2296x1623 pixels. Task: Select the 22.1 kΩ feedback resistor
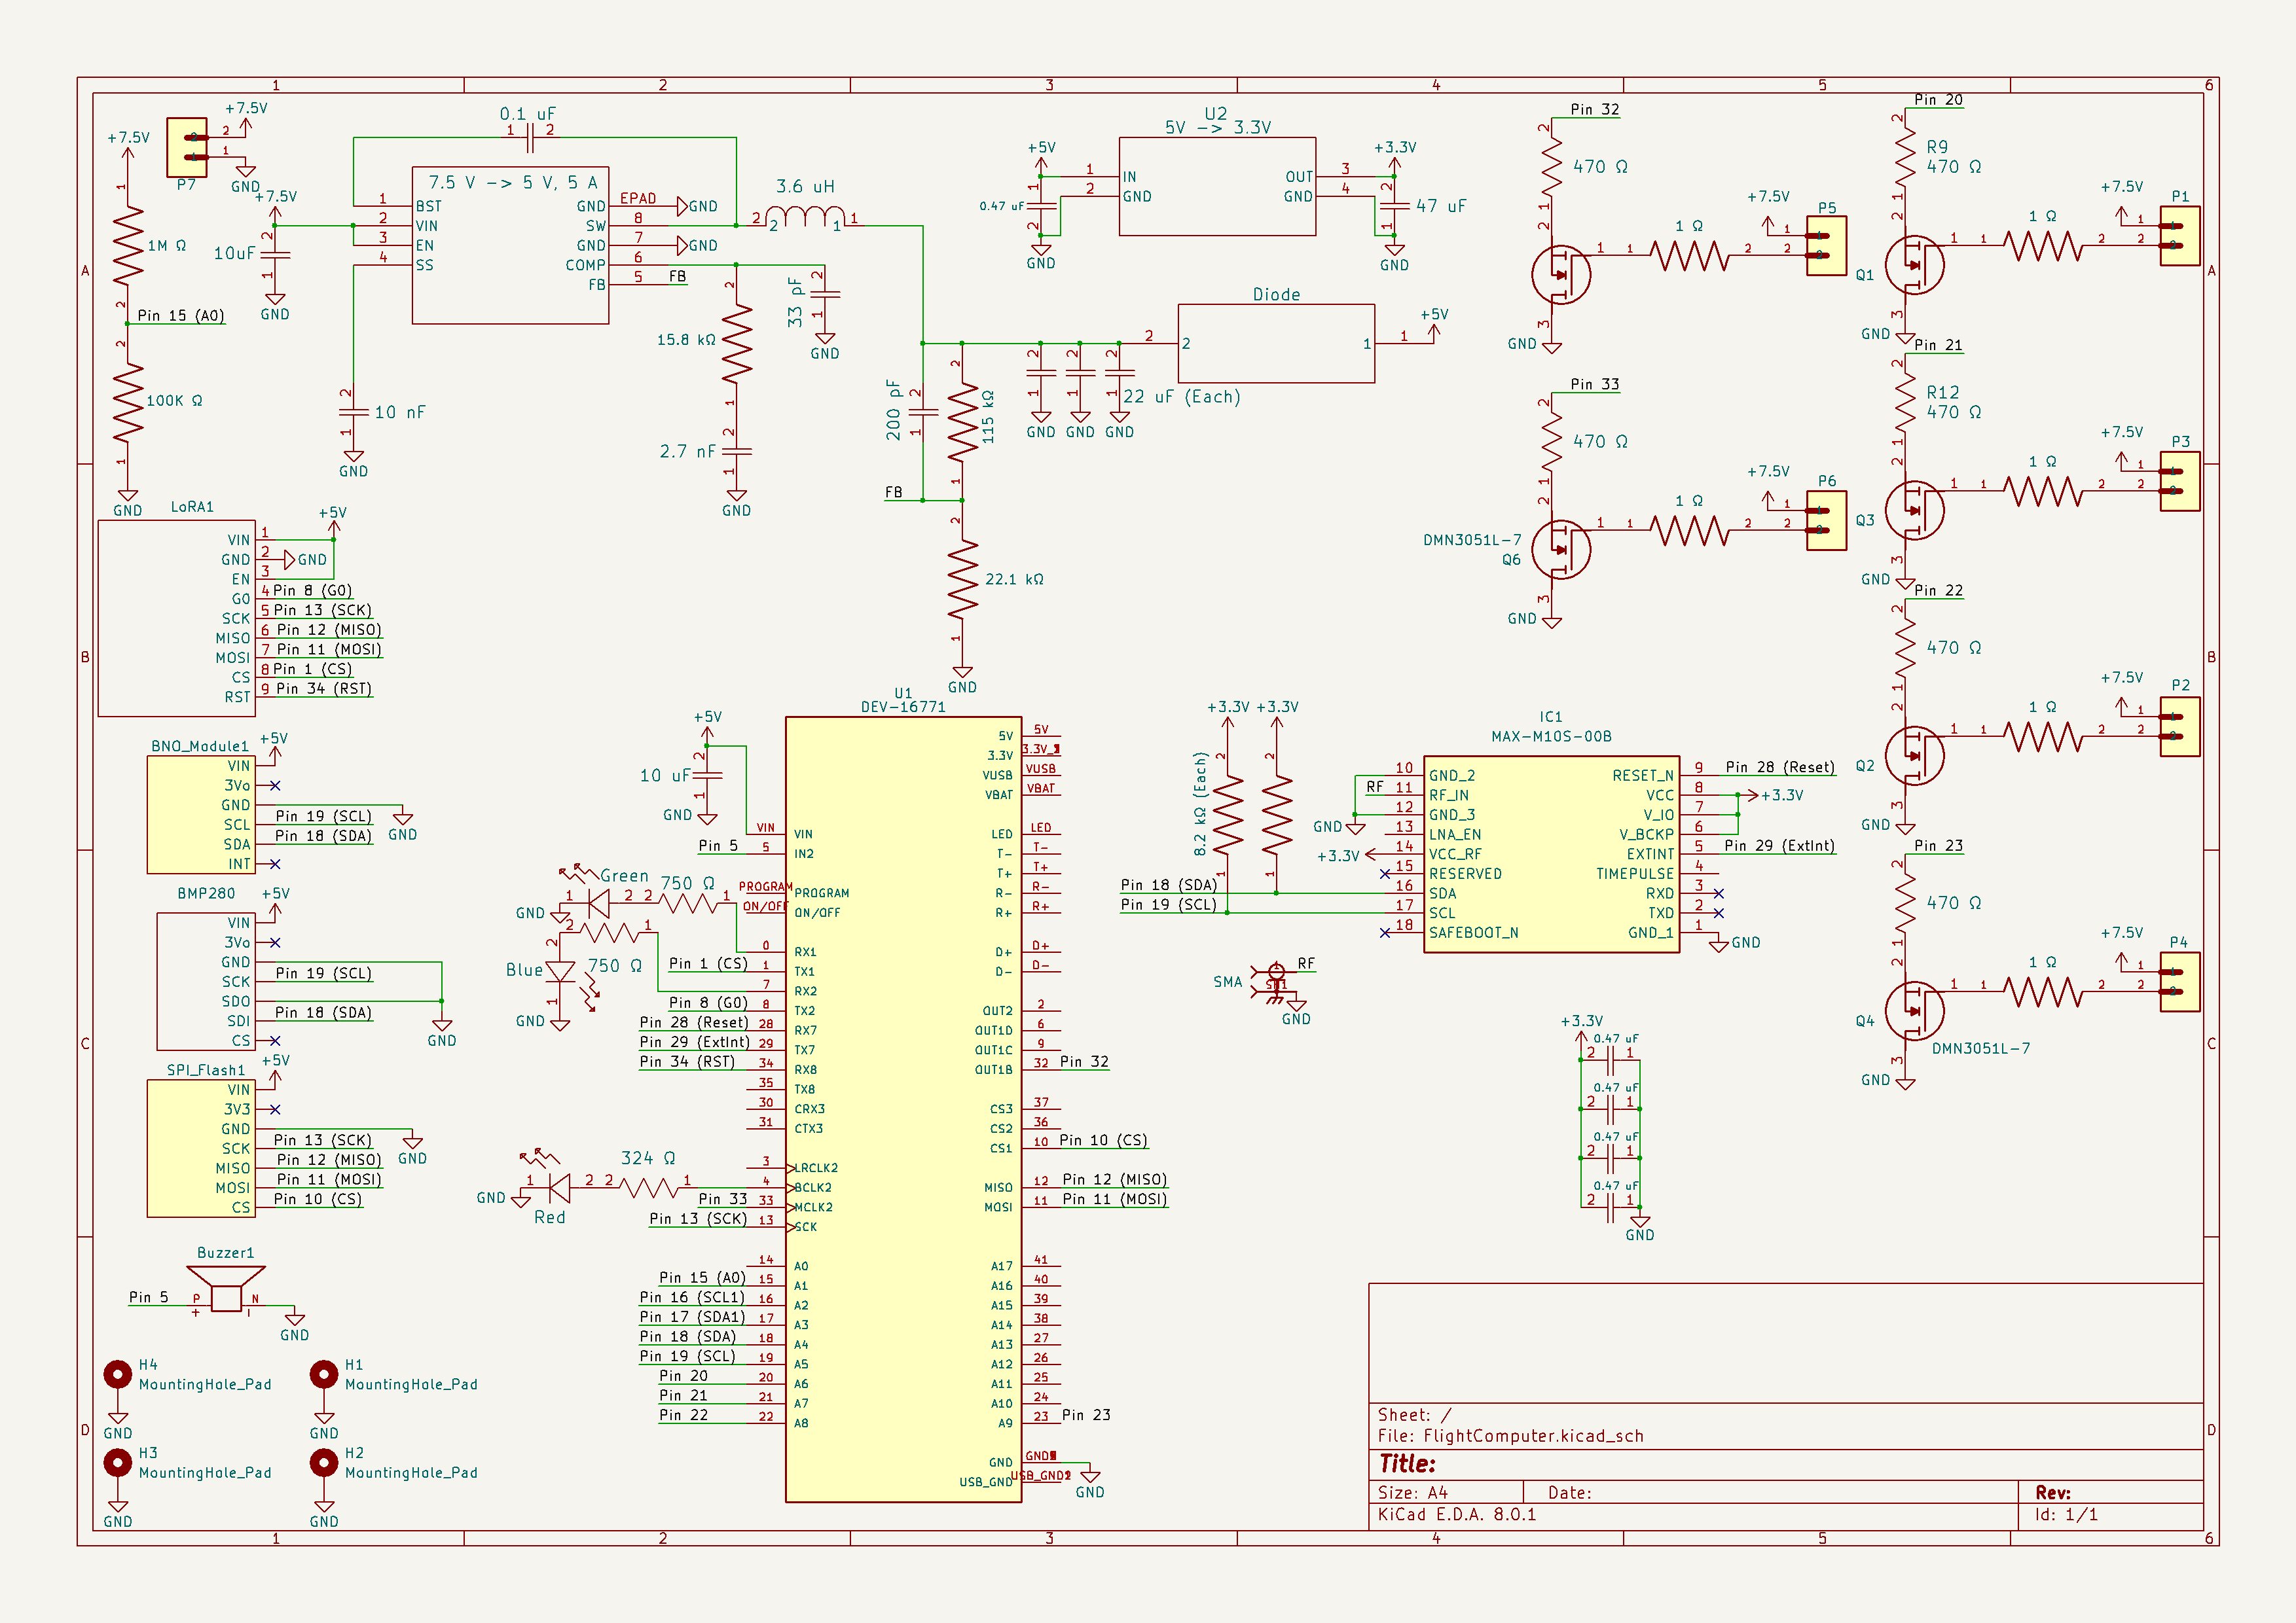tap(962, 580)
